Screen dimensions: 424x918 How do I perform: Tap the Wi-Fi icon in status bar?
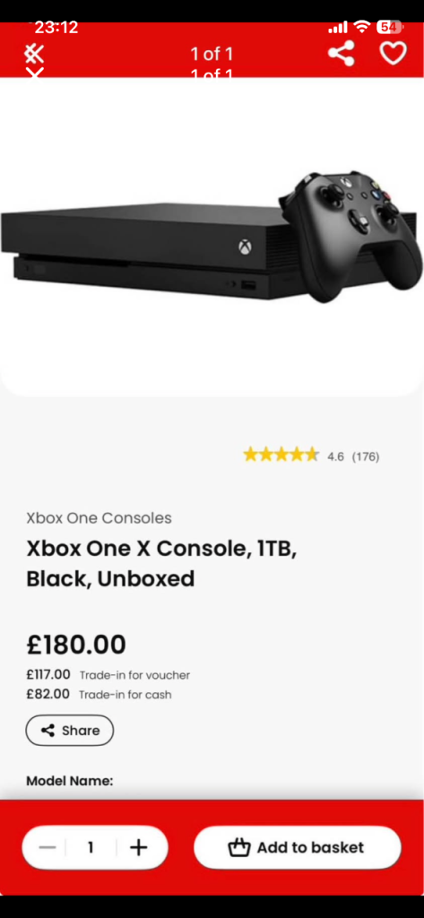click(362, 27)
